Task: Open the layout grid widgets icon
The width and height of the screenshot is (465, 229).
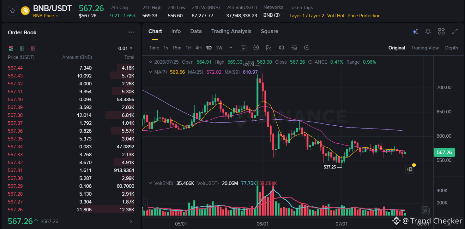Action: (x=441, y=31)
